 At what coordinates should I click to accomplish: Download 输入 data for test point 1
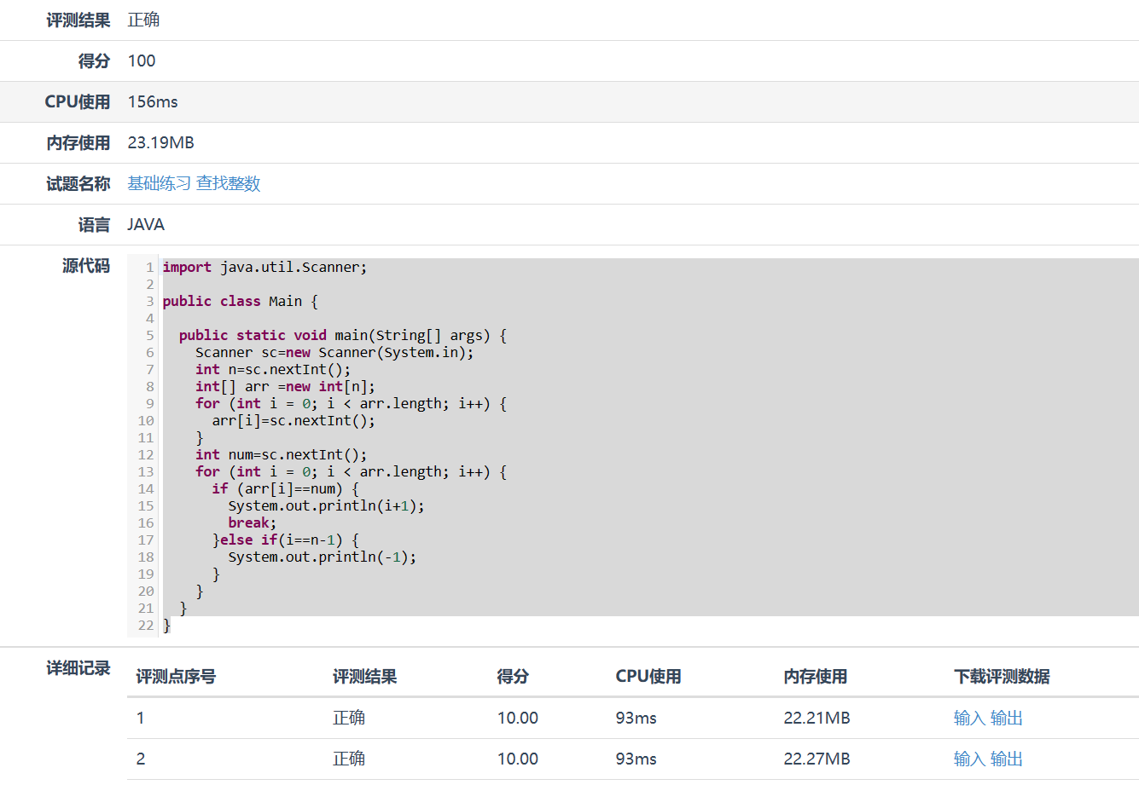pos(968,718)
